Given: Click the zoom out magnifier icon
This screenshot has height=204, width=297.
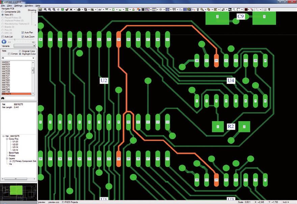Looking at the screenshot, I should (x=50, y=9).
